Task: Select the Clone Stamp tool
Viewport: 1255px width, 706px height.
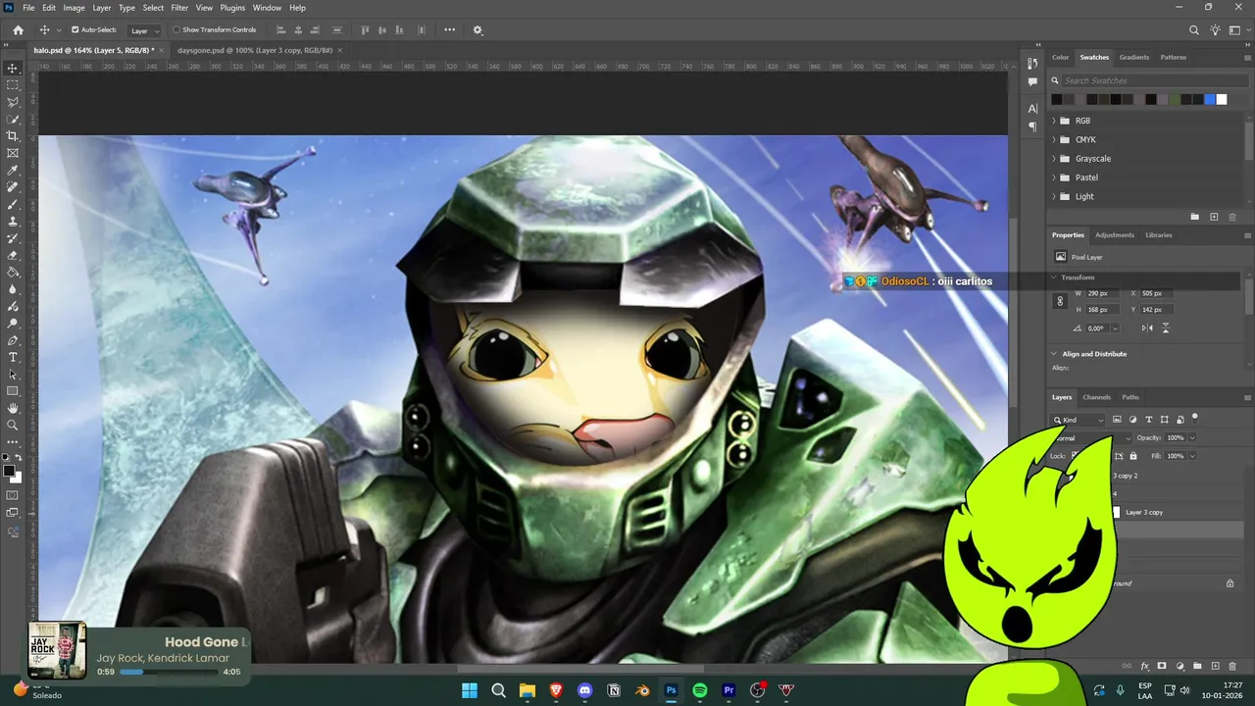Action: pos(13,222)
